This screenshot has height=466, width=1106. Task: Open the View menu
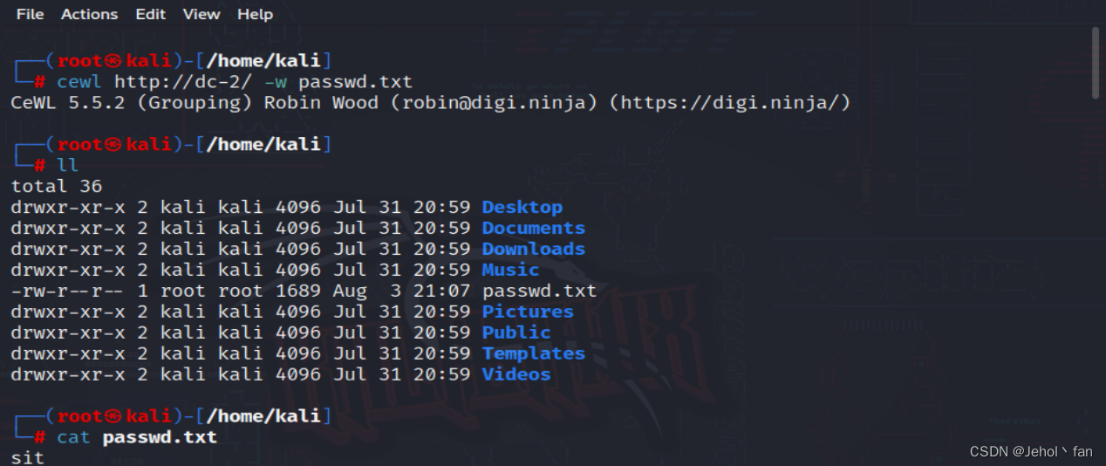[x=201, y=14]
